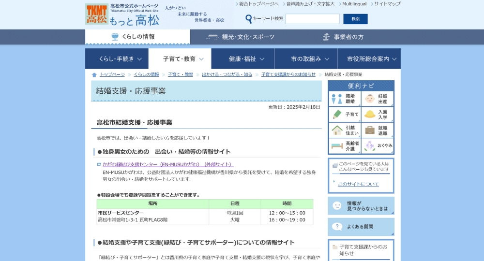Click the 便利ナビ panel header

point(361,86)
